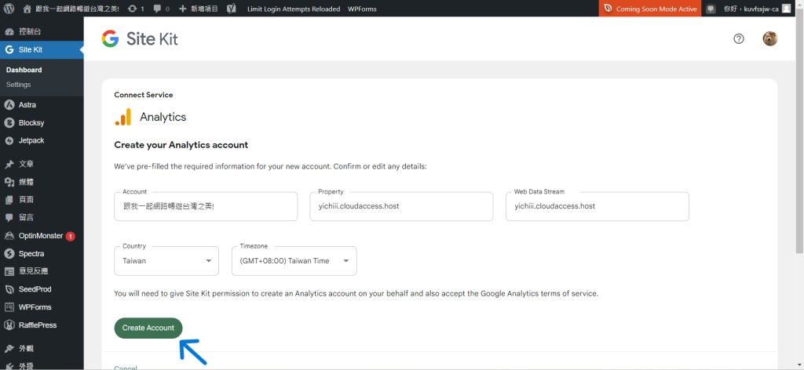Open Site Kit Settings submenu
The height and width of the screenshot is (370, 804).
(19, 85)
